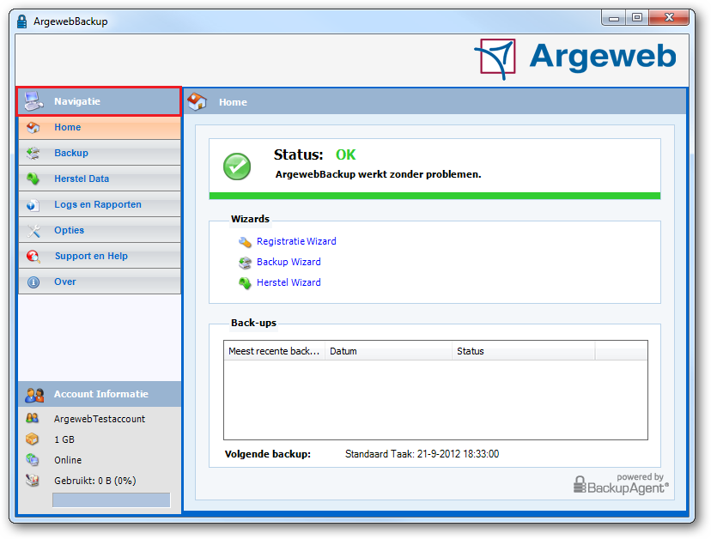Screen dimensions: 711x539
Task: Click the ArgewebTestaccount user icon
Action: click(32, 418)
